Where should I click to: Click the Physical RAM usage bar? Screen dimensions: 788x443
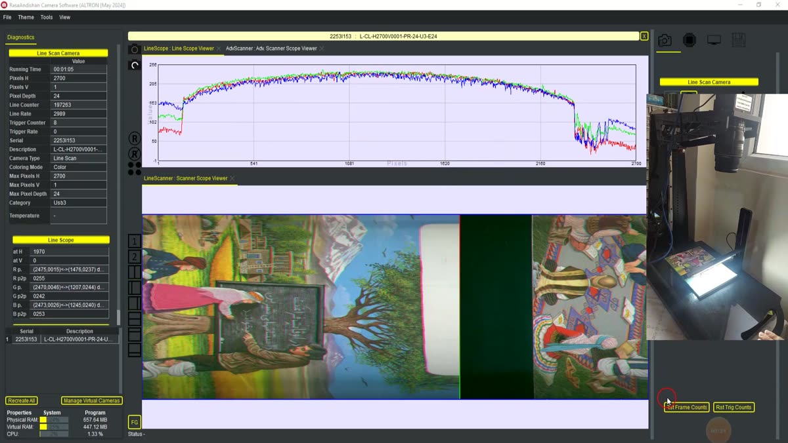click(x=54, y=420)
